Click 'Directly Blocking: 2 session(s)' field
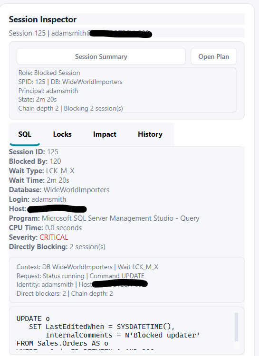 point(57,247)
